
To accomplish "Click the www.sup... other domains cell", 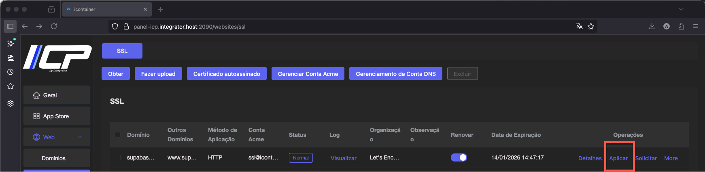I will (182, 157).
